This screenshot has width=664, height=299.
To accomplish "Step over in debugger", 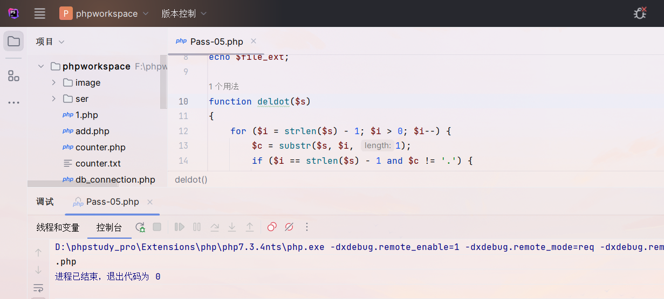I will click(215, 227).
